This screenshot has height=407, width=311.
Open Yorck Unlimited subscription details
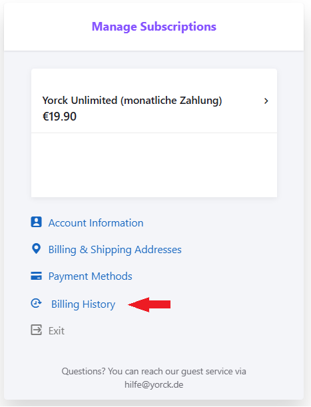coord(154,101)
